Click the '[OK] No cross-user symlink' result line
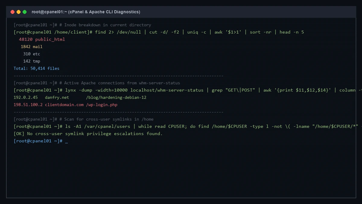This screenshot has width=362, height=204. [x=88, y=134]
